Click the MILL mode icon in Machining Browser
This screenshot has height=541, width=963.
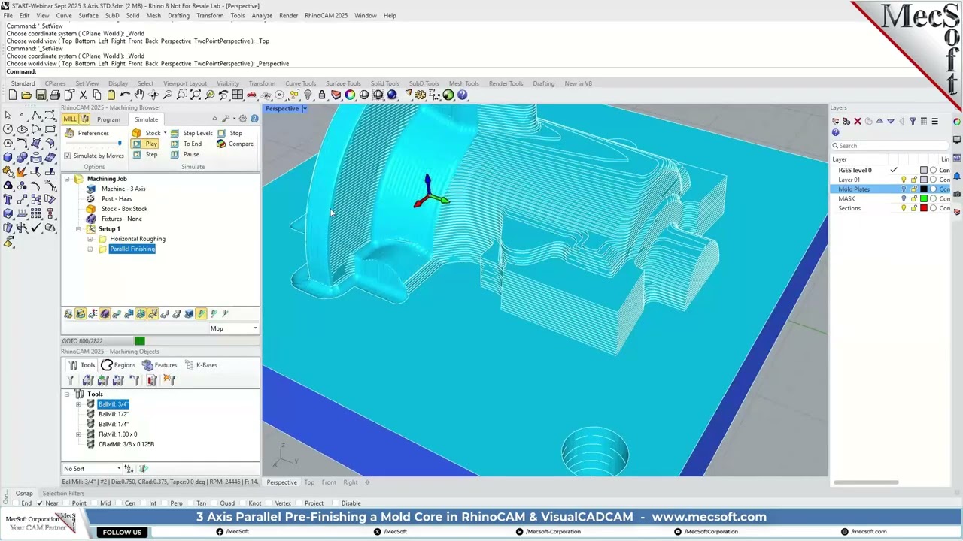click(x=70, y=119)
